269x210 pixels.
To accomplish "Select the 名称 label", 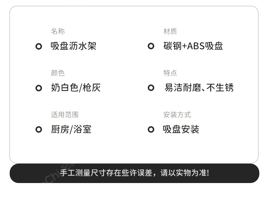I will pos(58,32).
